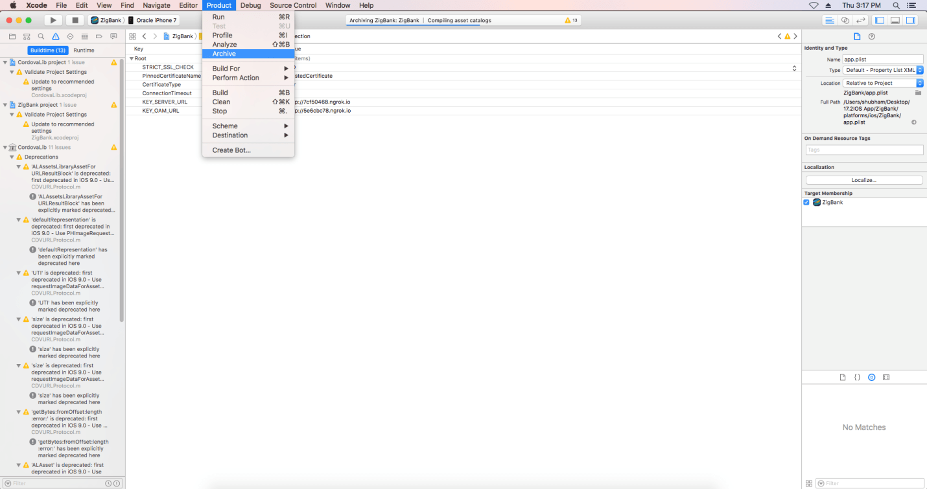Show the File inspector
This screenshot has height=489, width=927.
tap(857, 36)
